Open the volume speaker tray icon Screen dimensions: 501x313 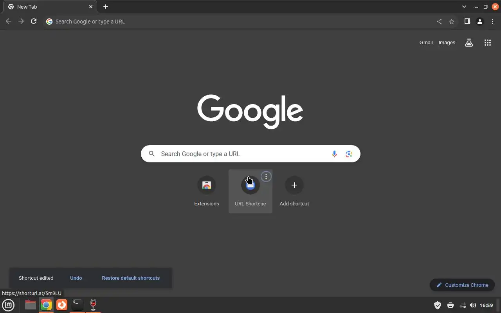(473, 305)
